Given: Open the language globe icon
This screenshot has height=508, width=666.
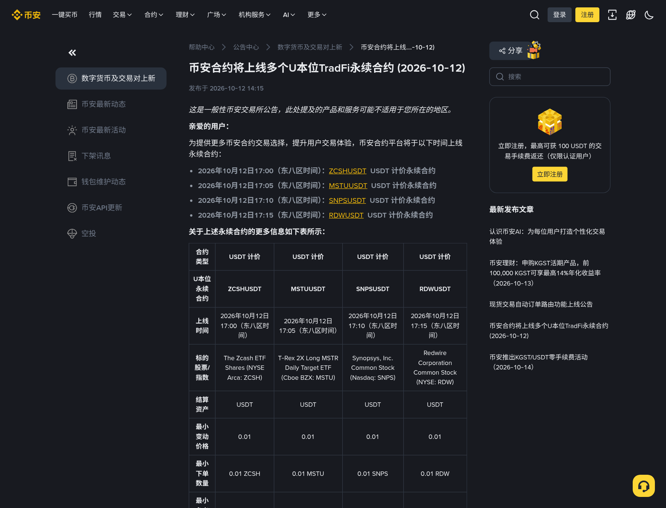Looking at the screenshot, I should point(631,15).
